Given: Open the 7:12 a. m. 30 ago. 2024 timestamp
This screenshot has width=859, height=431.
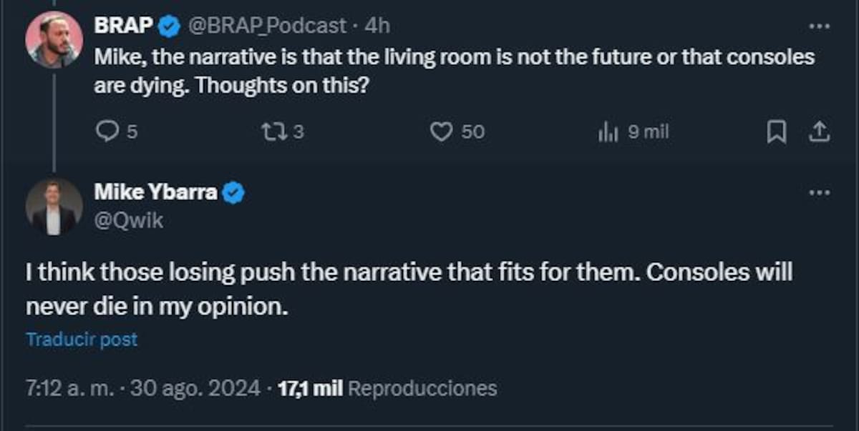Looking at the screenshot, I should (x=143, y=388).
